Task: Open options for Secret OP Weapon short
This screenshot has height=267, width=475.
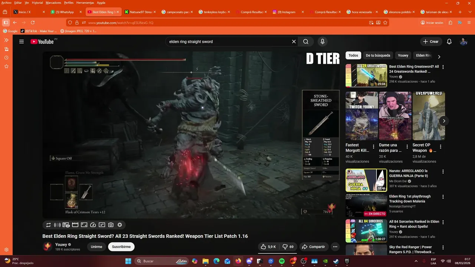Action: pyautogui.click(x=440, y=146)
